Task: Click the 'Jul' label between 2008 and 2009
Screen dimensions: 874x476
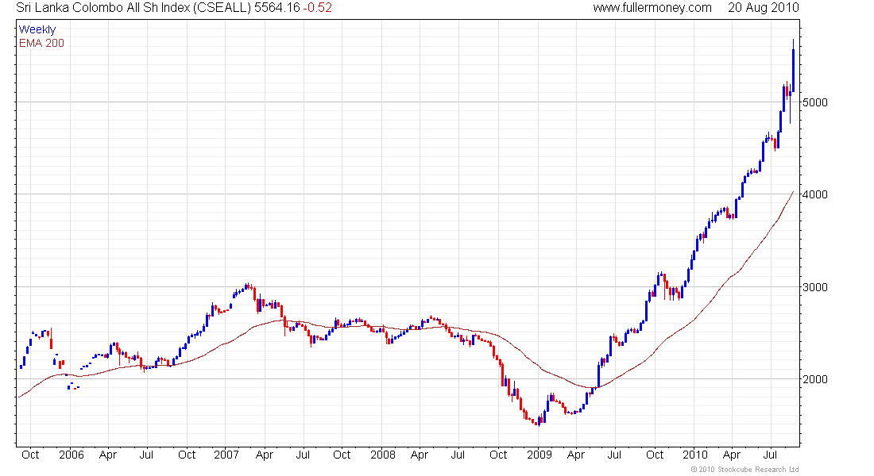Action: click(458, 455)
